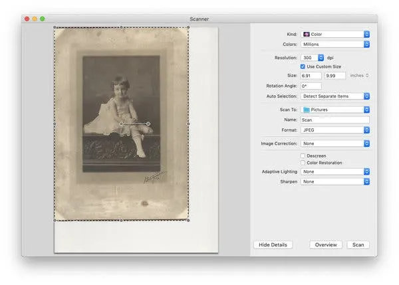Enable the Descreen checkbox
Image resolution: width=399 pixels, height=285 pixels.
pos(303,155)
